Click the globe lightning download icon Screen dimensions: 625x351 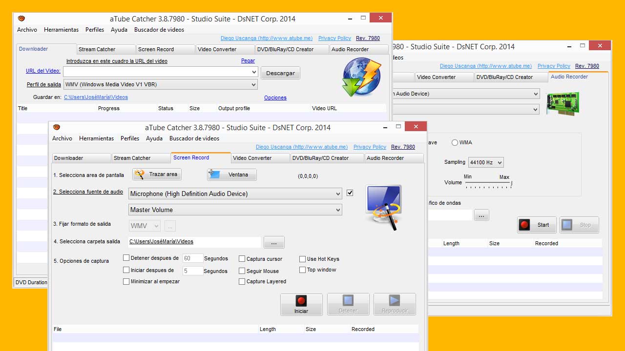(361, 77)
